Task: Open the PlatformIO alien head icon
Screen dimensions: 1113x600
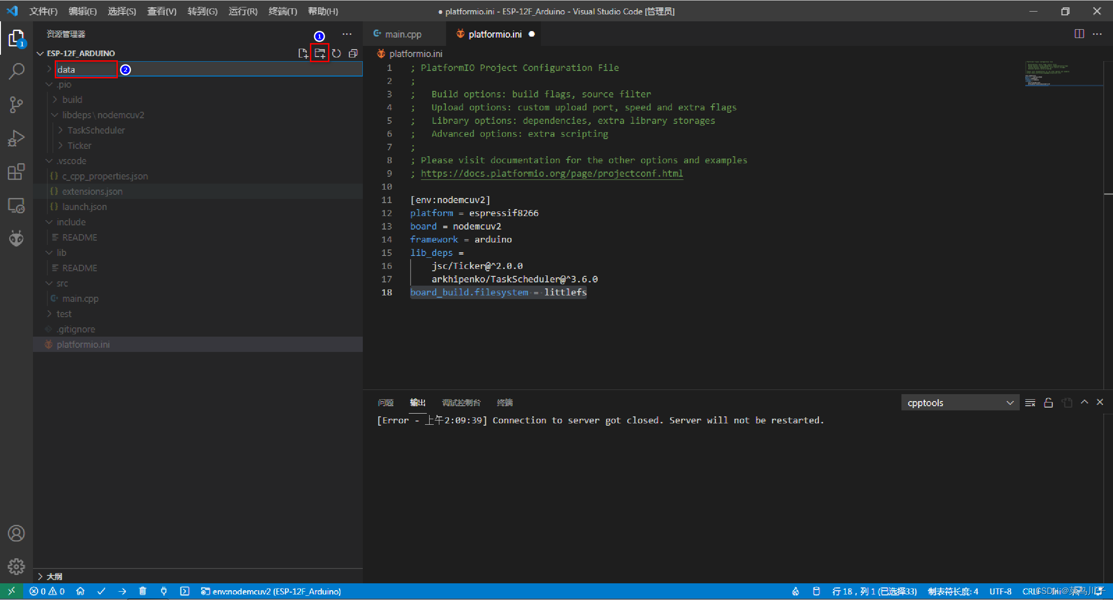Action: click(x=16, y=238)
